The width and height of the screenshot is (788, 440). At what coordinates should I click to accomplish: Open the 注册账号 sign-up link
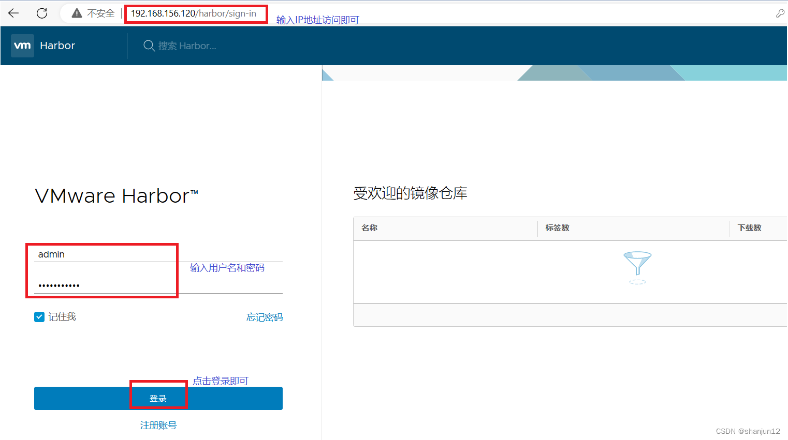(x=158, y=425)
